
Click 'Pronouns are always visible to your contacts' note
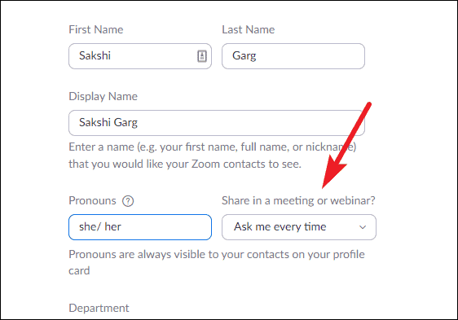pos(217,255)
